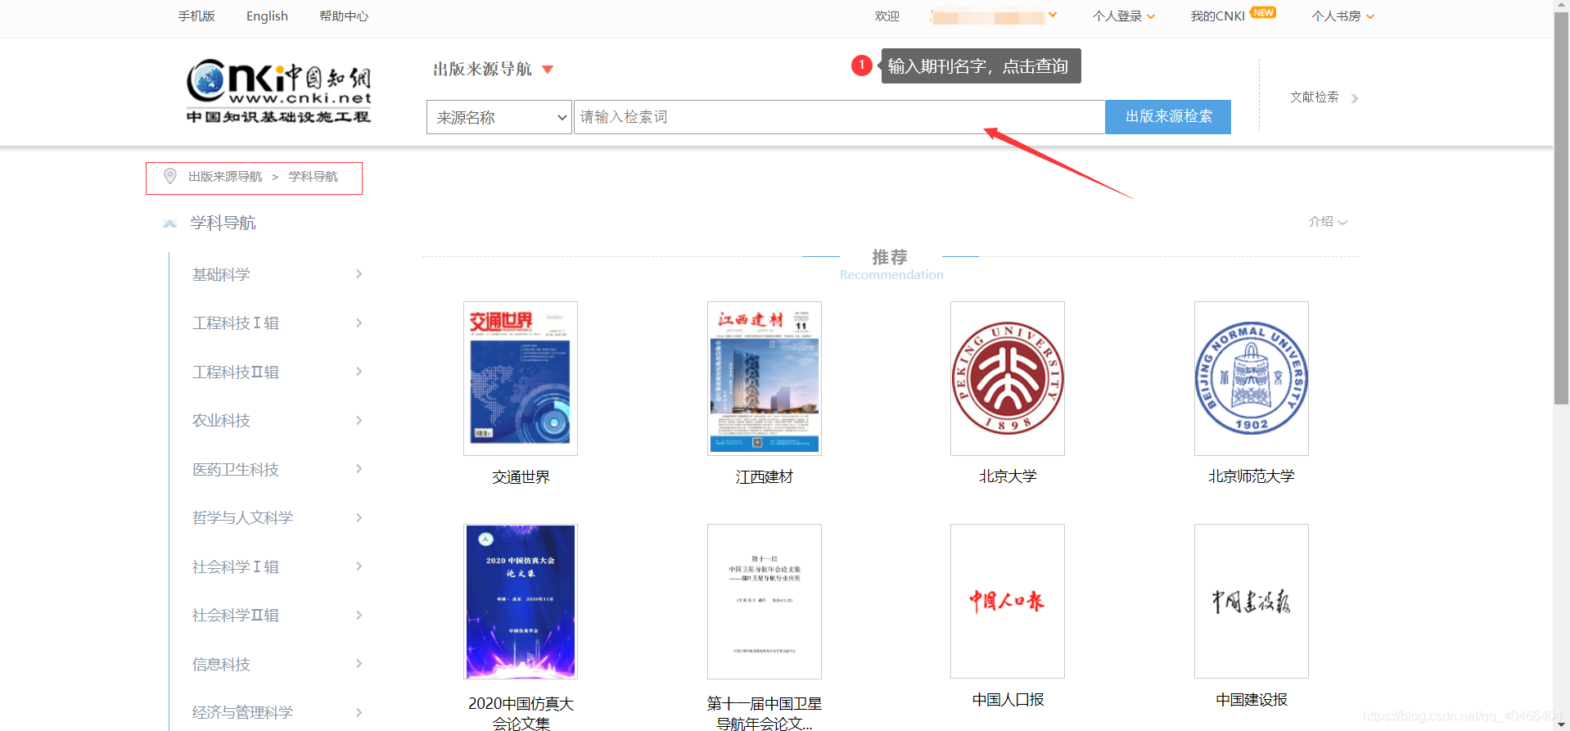Expand the 介绍 section
The image size is (1570, 731).
[1328, 222]
